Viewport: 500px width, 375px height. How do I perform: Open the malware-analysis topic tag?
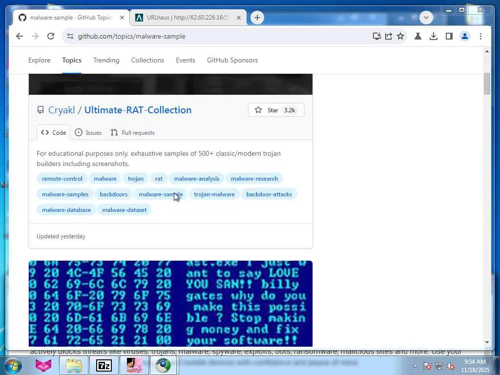click(196, 179)
